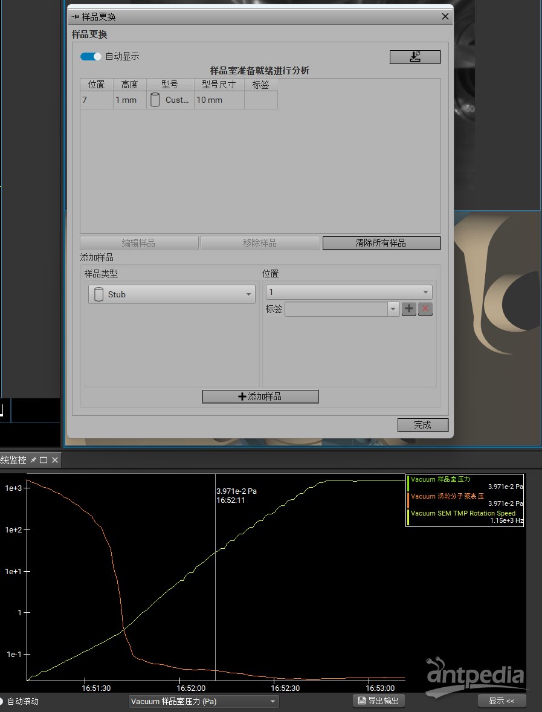Click the orange swatch of 涡轮分子泵 legend
The width and height of the screenshot is (542, 712).
pyautogui.click(x=408, y=500)
